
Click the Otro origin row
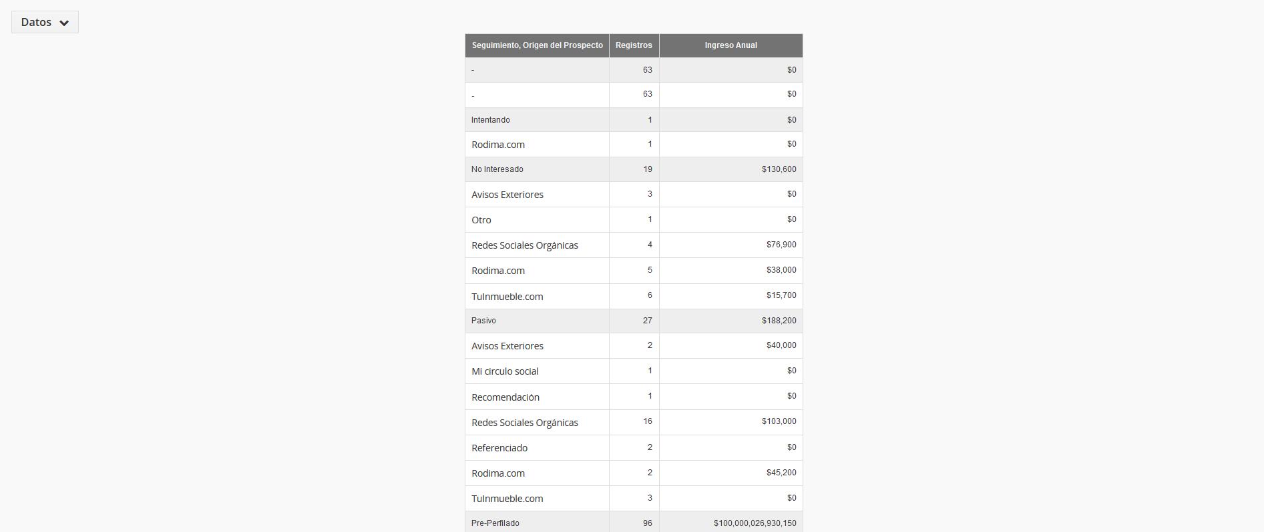[481, 220]
